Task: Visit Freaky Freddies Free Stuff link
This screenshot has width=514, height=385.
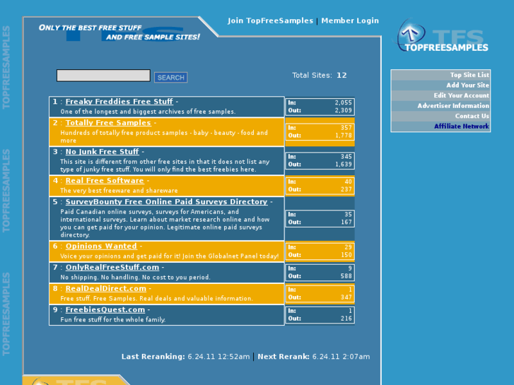Action: tap(119, 102)
